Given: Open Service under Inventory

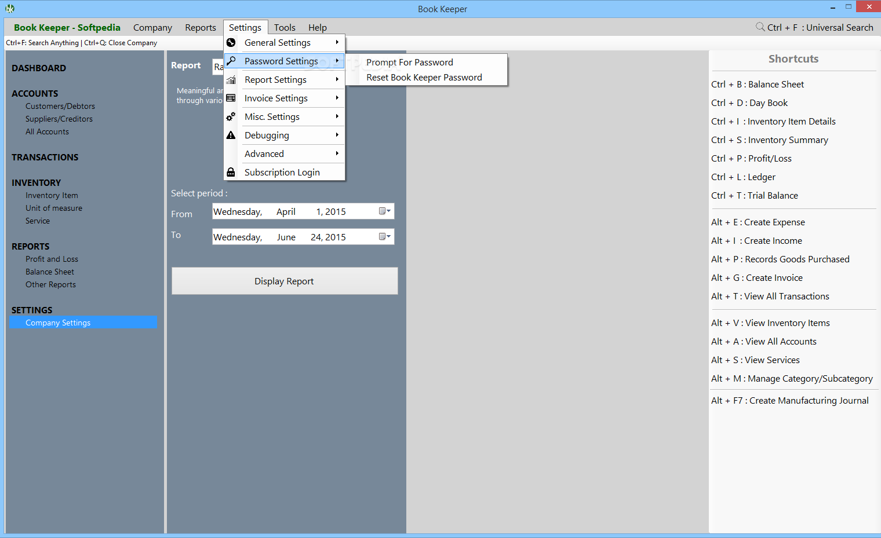Looking at the screenshot, I should click(38, 221).
